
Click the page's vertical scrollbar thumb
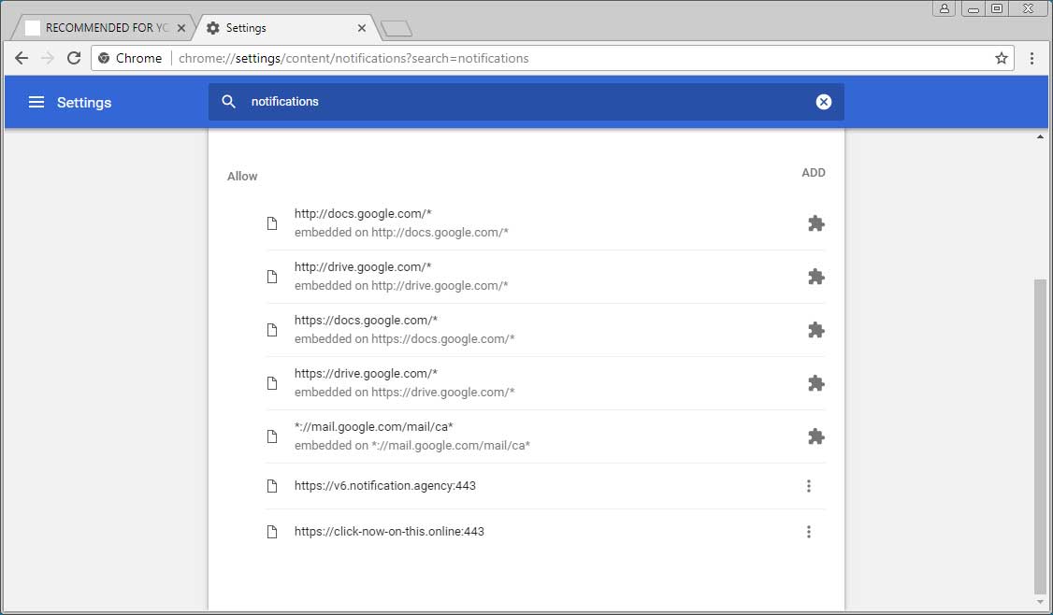click(1040, 435)
